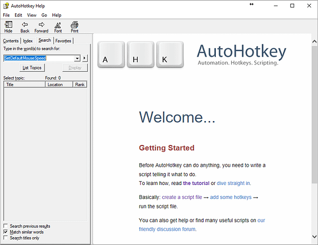The image size is (318, 245).
Task: Click the AutoHotkey Help title bar icon
Action: pos(6,6)
